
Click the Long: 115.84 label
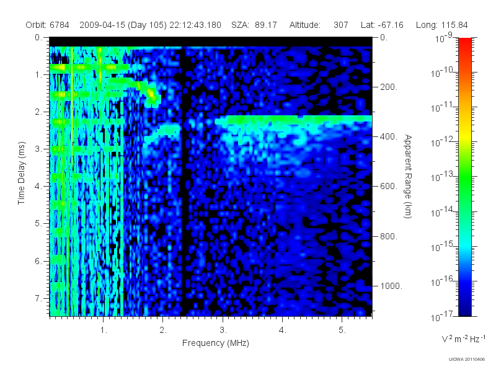click(441, 25)
